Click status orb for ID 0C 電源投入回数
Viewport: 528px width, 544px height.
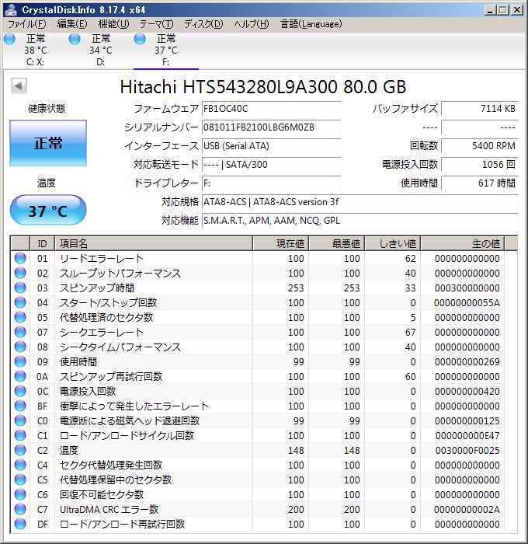(20, 391)
